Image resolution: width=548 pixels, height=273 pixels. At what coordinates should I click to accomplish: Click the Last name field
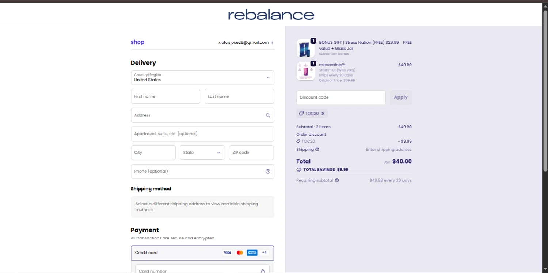239,96
